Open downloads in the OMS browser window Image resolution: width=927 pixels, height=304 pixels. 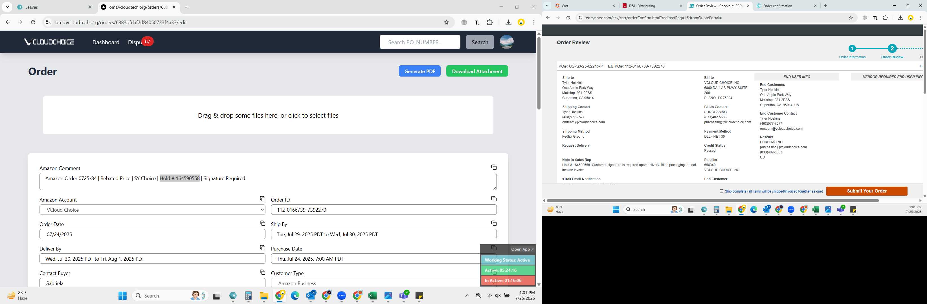click(x=508, y=22)
